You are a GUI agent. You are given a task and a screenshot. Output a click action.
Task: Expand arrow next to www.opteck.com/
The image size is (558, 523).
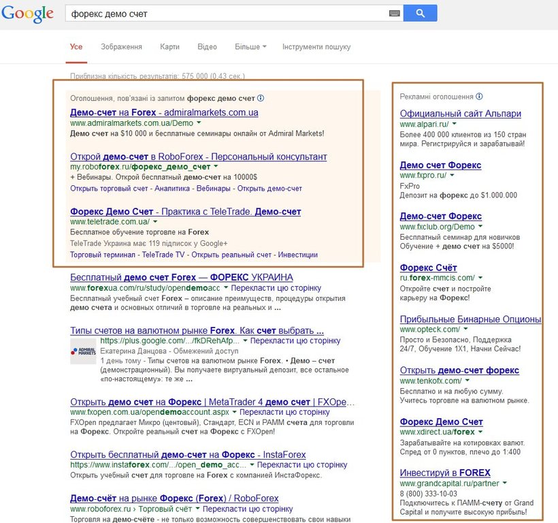465,330
